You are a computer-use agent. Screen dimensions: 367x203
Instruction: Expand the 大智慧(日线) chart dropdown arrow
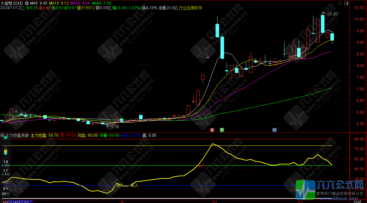coord(26,3)
